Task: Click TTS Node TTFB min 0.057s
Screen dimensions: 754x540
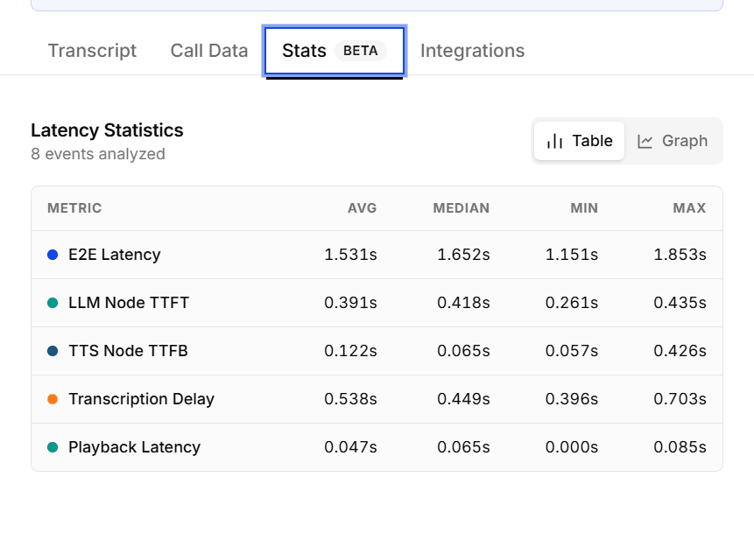Action: [x=572, y=351]
